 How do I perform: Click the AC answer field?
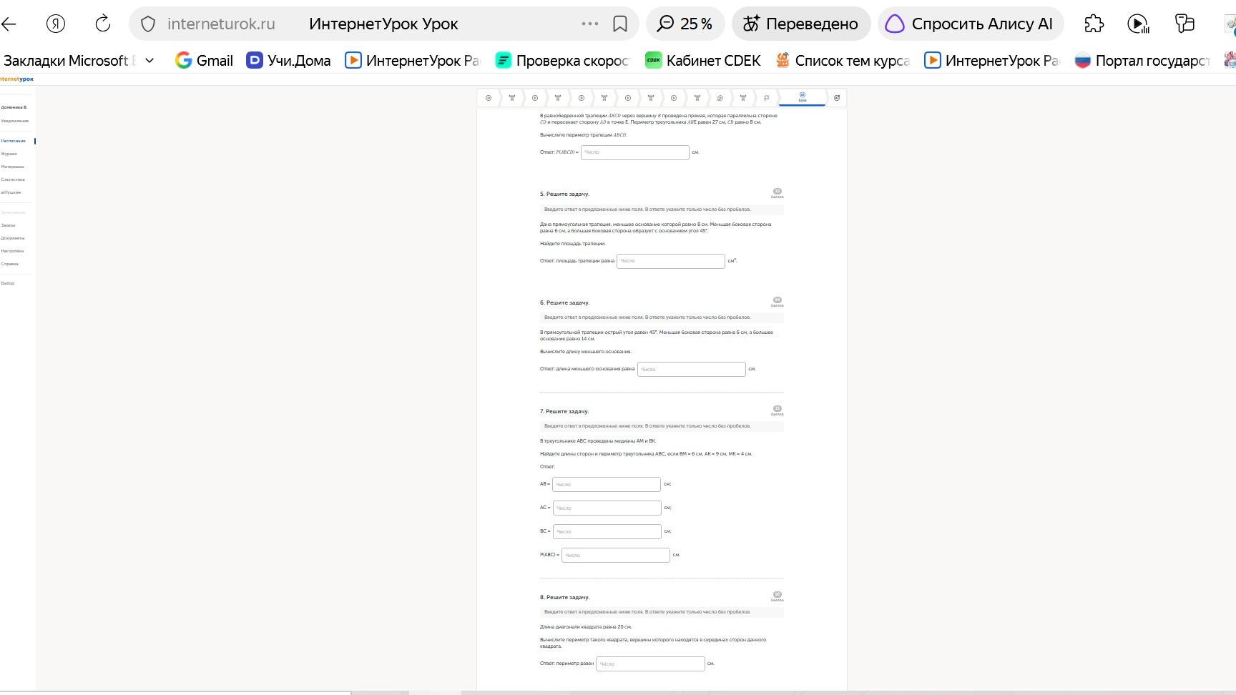coord(607,508)
